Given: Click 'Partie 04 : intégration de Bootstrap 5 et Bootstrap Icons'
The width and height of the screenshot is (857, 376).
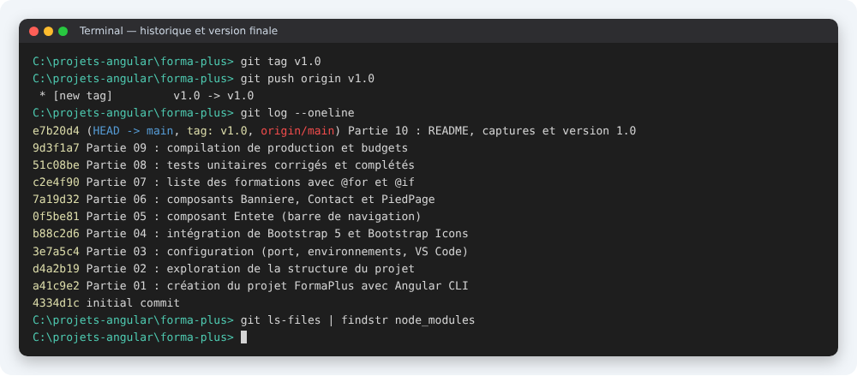Looking at the screenshot, I should point(277,234).
